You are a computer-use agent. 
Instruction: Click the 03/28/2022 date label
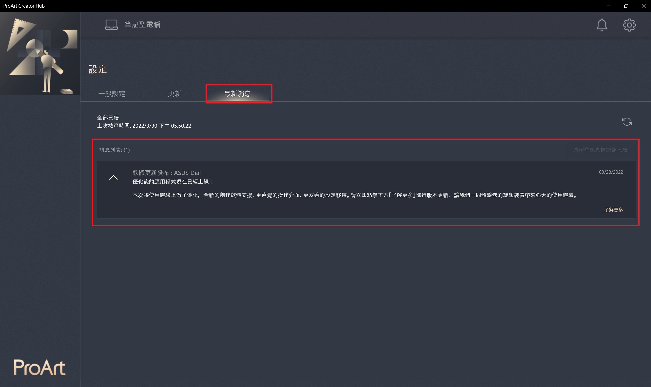tap(611, 172)
